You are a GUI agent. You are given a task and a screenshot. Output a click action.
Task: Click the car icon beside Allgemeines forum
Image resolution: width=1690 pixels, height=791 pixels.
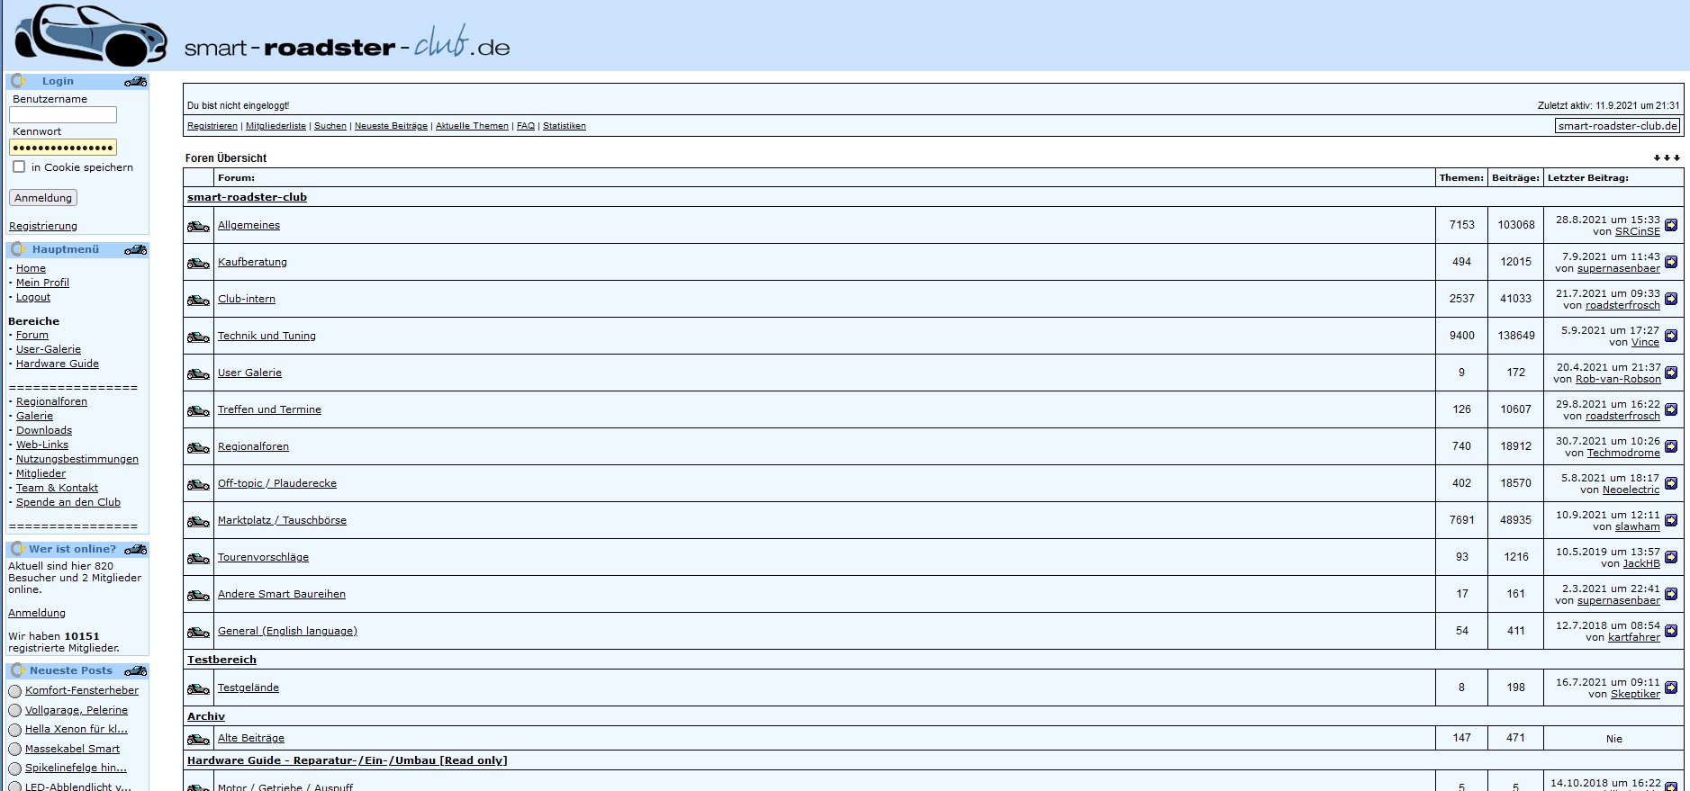pyautogui.click(x=198, y=226)
